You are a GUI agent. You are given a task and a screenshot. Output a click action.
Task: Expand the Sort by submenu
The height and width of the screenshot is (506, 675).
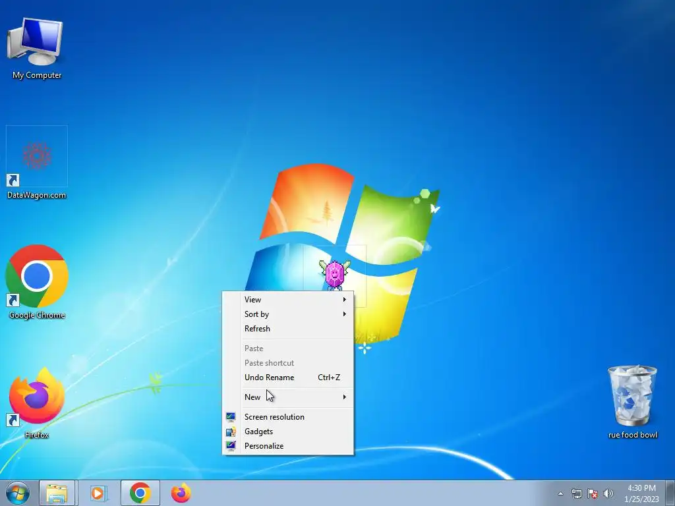tap(288, 314)
